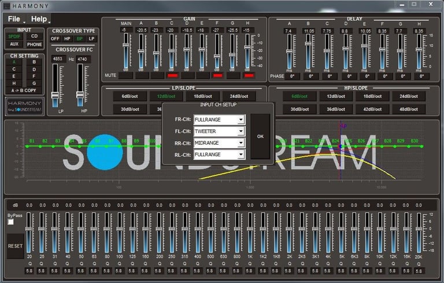Set crossover type to HP

(67, 39)
